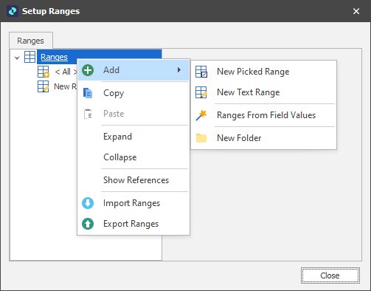
Task: Click the blue Import Ranges arrow icon
Action: (x=88, y=203)
